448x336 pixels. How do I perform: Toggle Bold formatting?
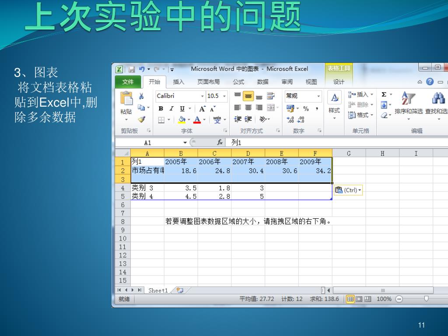click(x=161, y=108)
